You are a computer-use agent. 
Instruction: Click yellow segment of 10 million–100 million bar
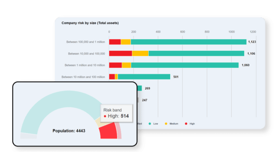point(116,77)
